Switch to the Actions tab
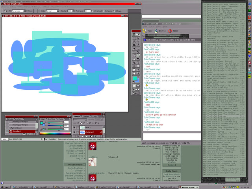This screenshot has height=189, width=252. pos(19,119)
